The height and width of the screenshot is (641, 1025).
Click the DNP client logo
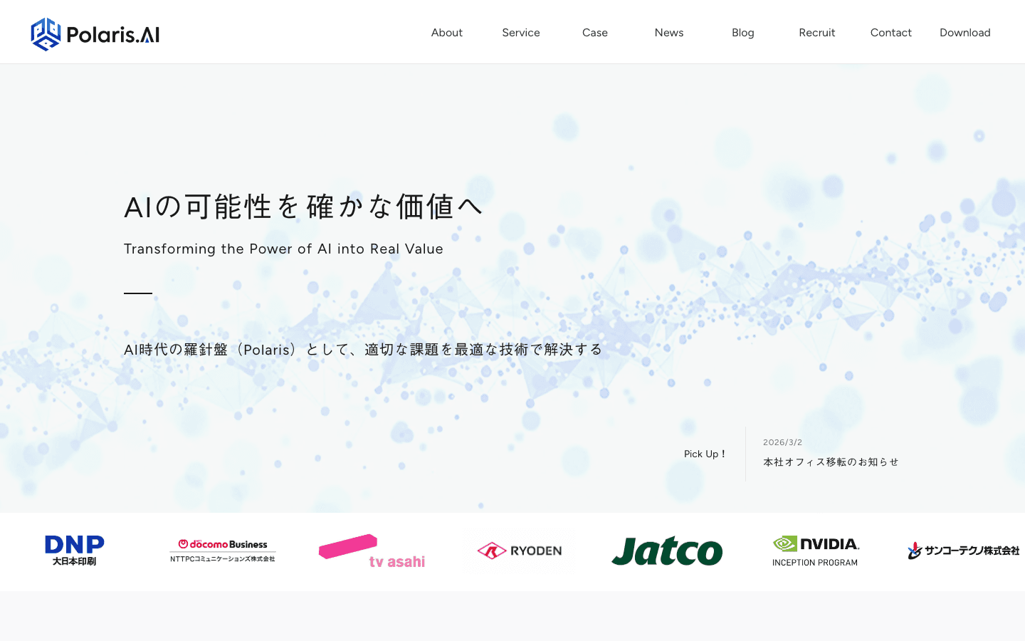coord(75,551)
